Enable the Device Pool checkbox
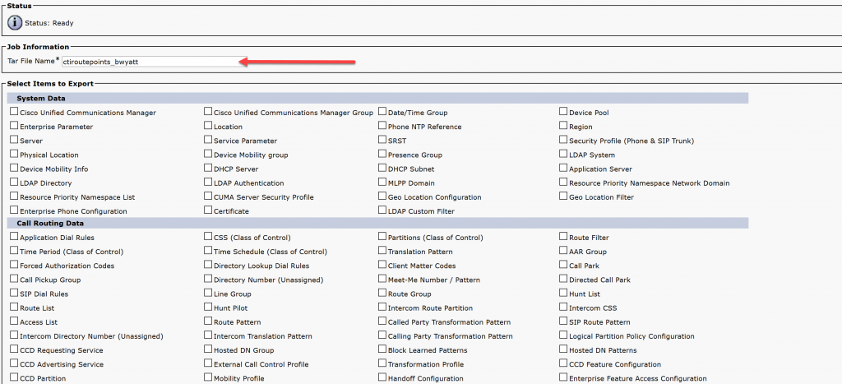 click(x=563, y=112)
